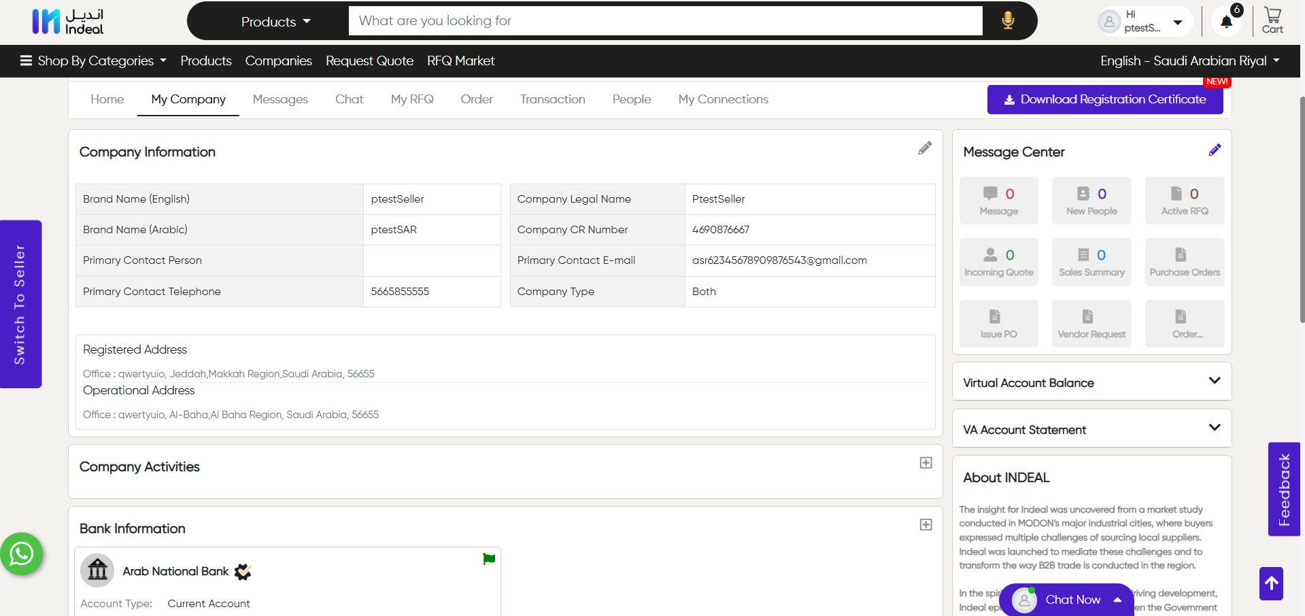Click the microphone voice search icon

pyautogui.click(x=1008, y=20)
